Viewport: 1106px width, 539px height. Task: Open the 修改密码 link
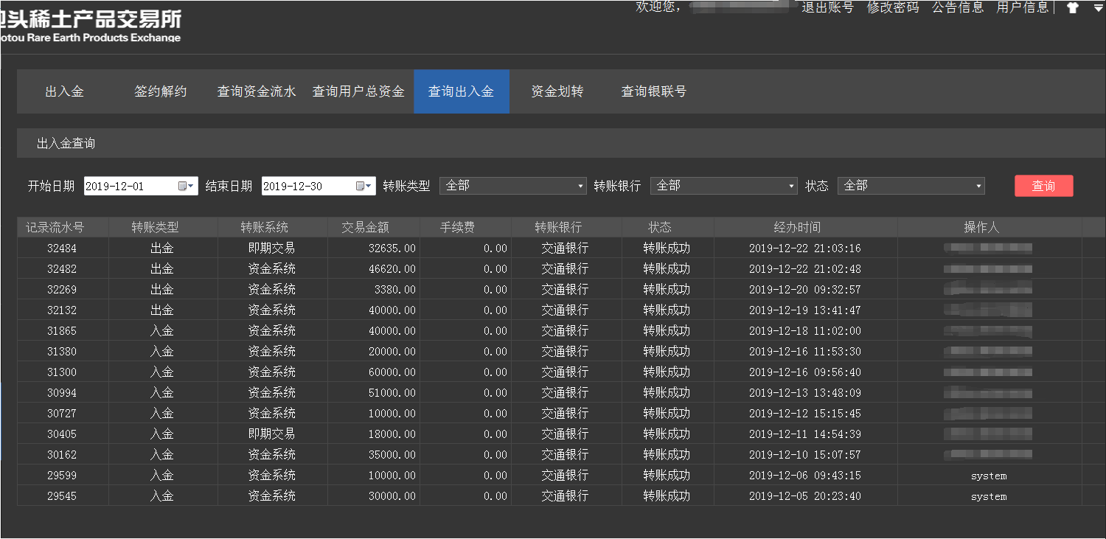coord(892,7)
